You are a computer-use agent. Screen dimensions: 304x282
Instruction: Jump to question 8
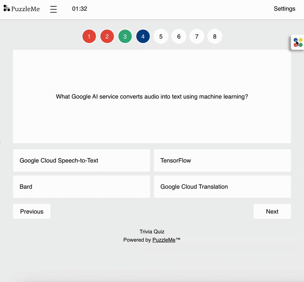(215, 36)
